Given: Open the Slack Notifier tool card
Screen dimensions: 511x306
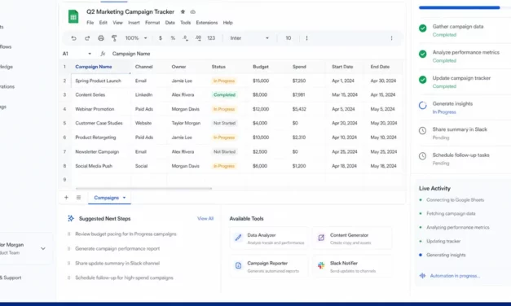Looking at the screenshot, I should [352, 266].
